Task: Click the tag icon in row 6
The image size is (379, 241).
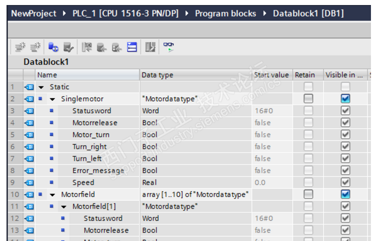Action: (x=29, y=146)
